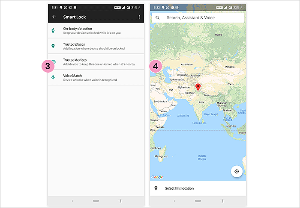Screen dimensions: 300x208
Task: Tap the Malaysia label on the map
Action: click(231, 126)
